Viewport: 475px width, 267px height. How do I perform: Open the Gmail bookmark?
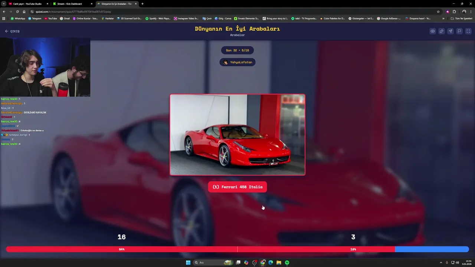65,18
